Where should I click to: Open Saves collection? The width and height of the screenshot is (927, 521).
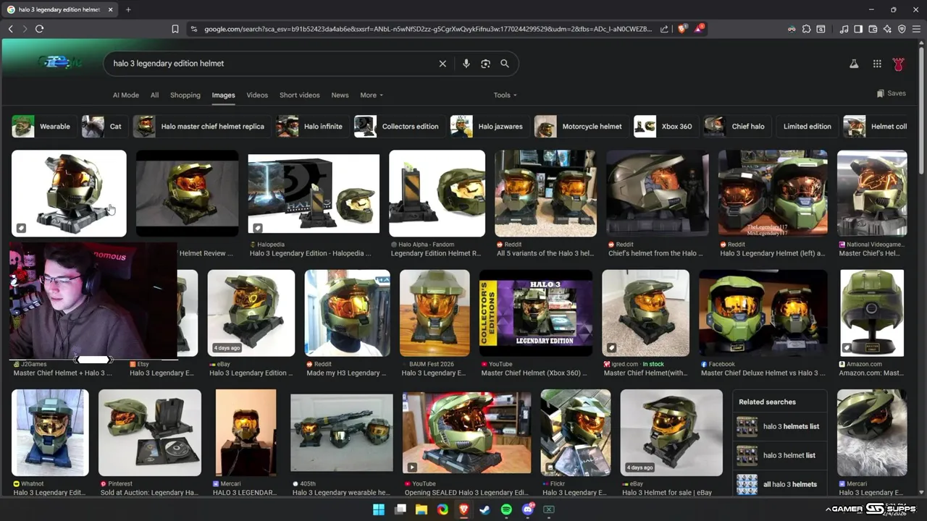(x=892, y=93)
